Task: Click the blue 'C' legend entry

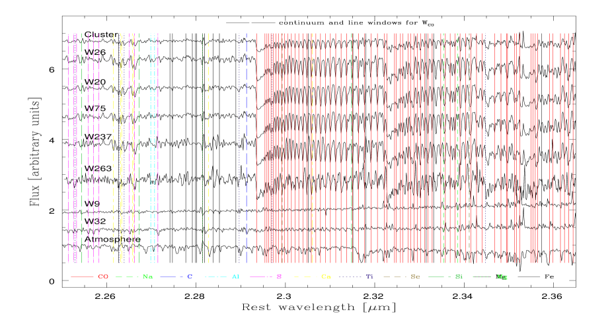Action: pos(190,277)
